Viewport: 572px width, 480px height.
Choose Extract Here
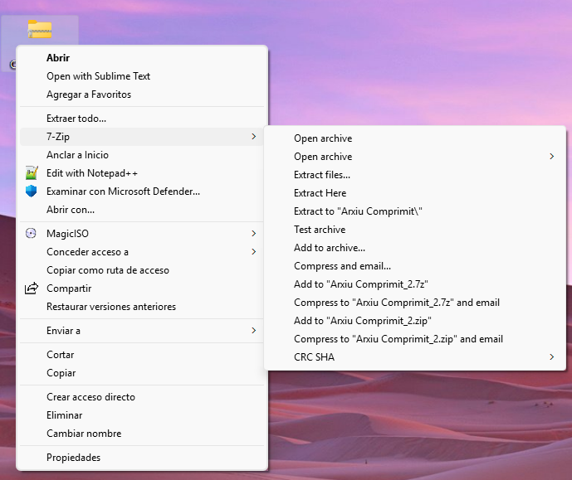pos(415,193)
